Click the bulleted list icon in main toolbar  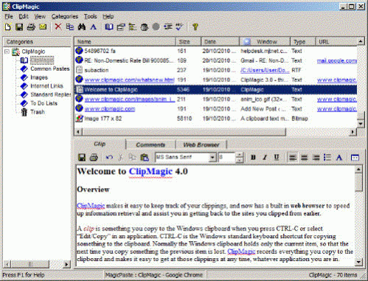coord(168,27)
